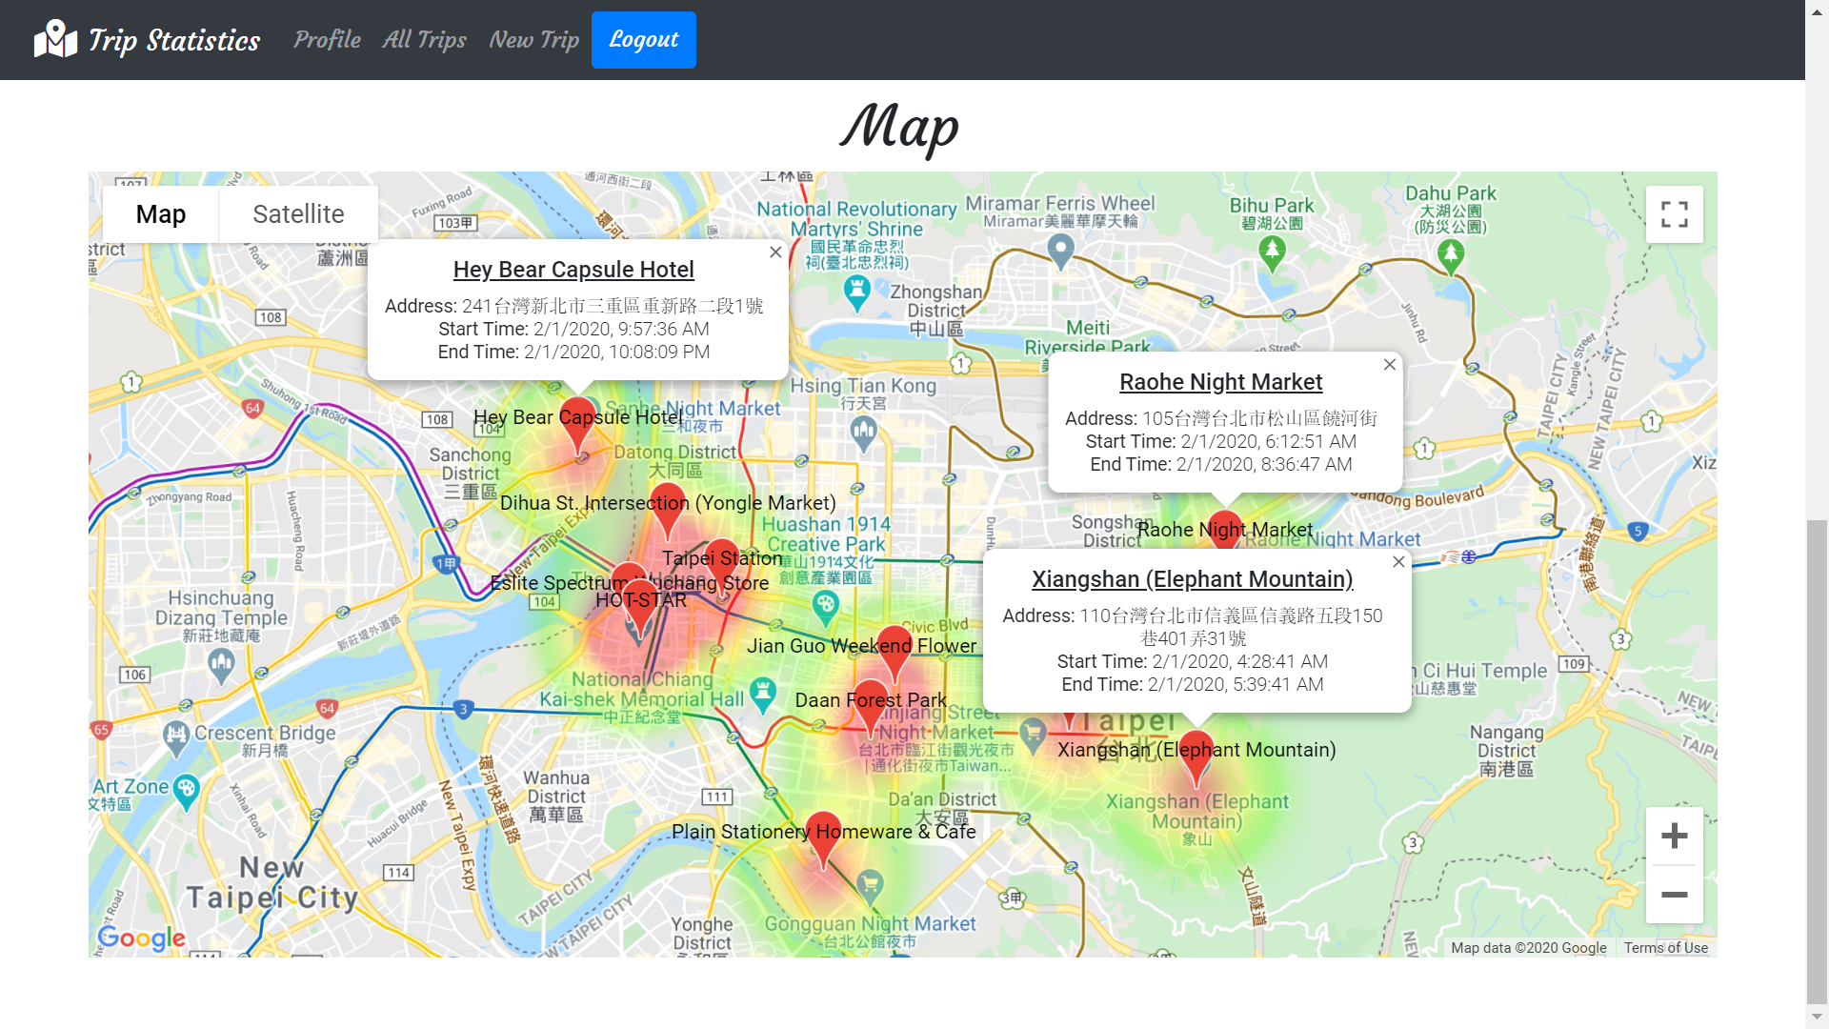This screenshot has height=1029, width=1829.
Task: Open the Hey Bear Capsule Hotel link
Action: (x=573, y=270)
